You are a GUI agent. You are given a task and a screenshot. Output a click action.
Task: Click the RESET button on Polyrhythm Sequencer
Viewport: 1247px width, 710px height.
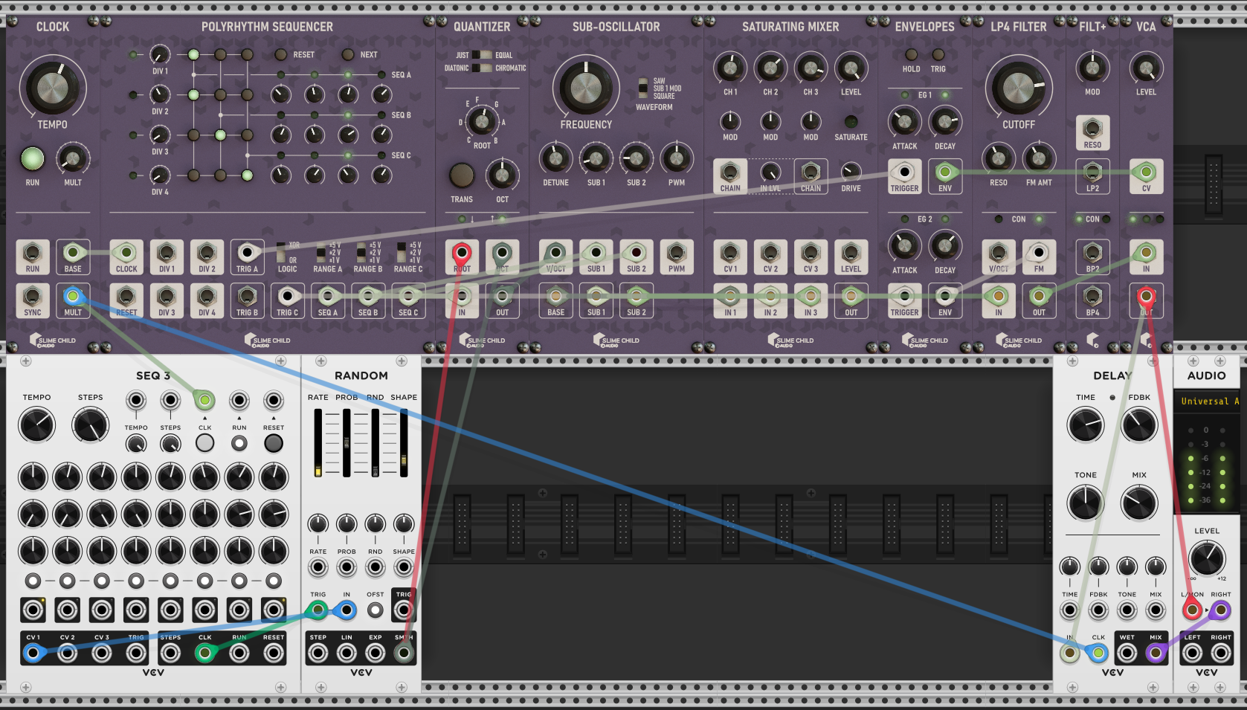click(281, 54)
